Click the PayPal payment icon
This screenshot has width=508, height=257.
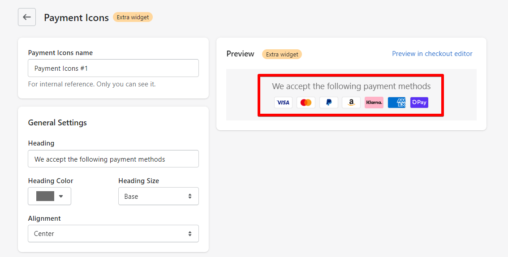(328, 102)
